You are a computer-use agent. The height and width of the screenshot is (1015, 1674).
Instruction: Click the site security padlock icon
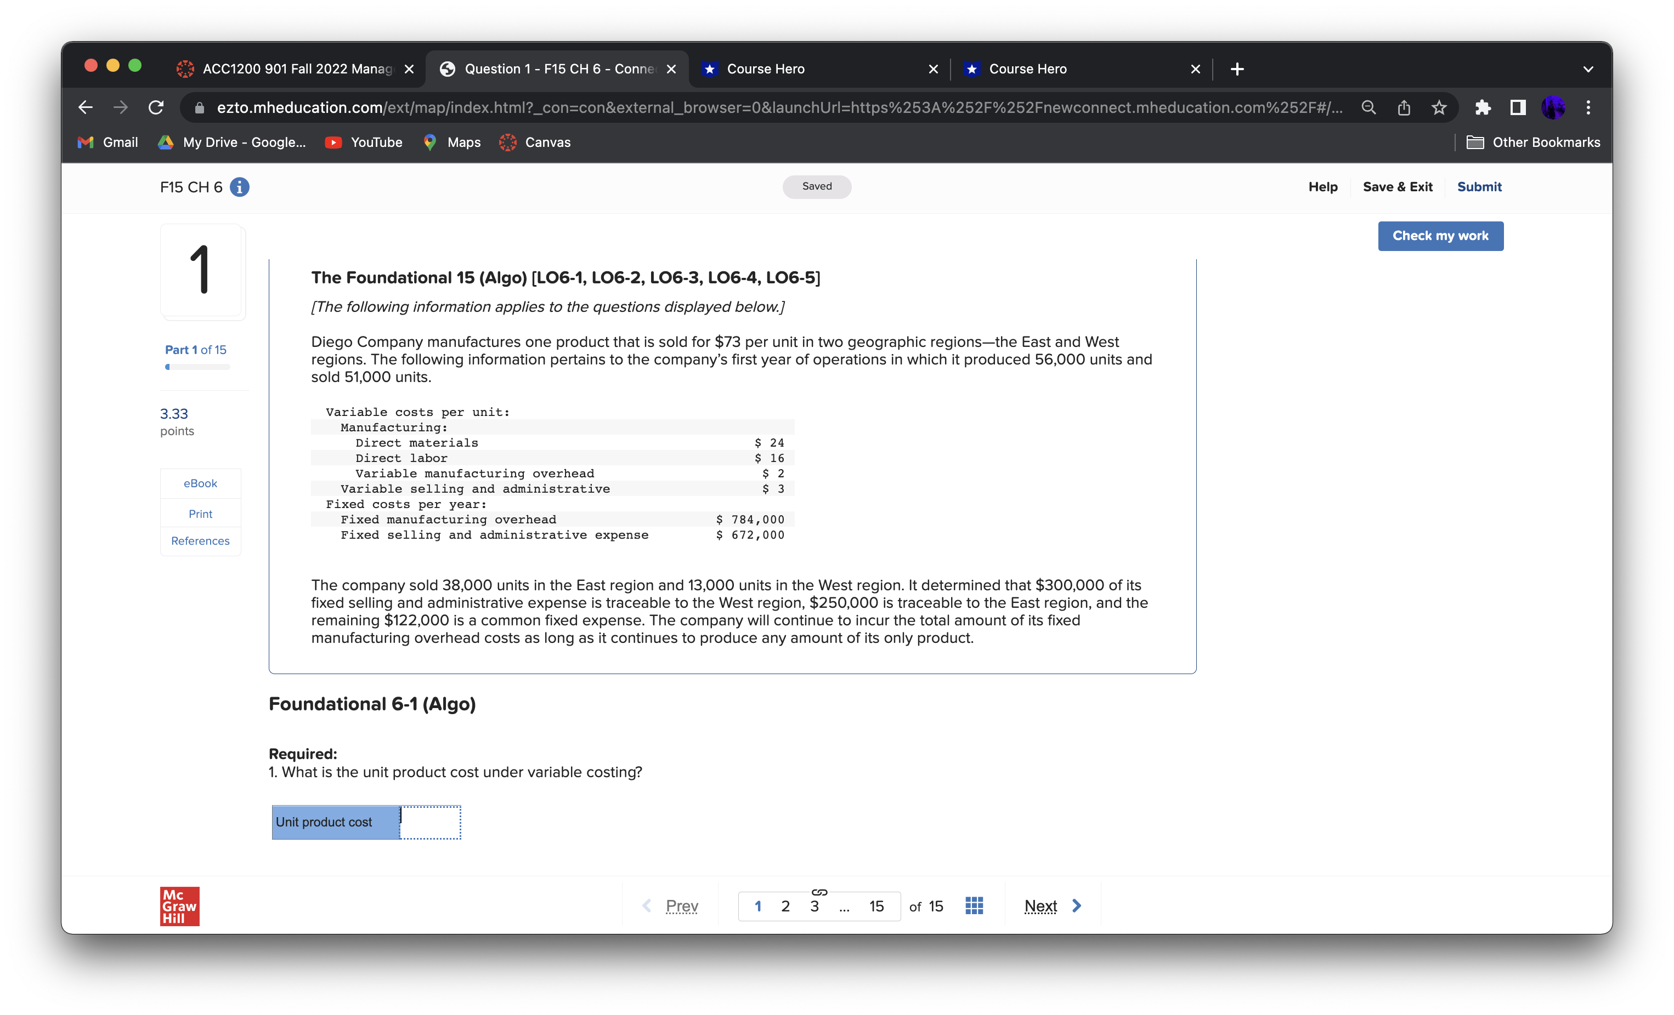199,107
